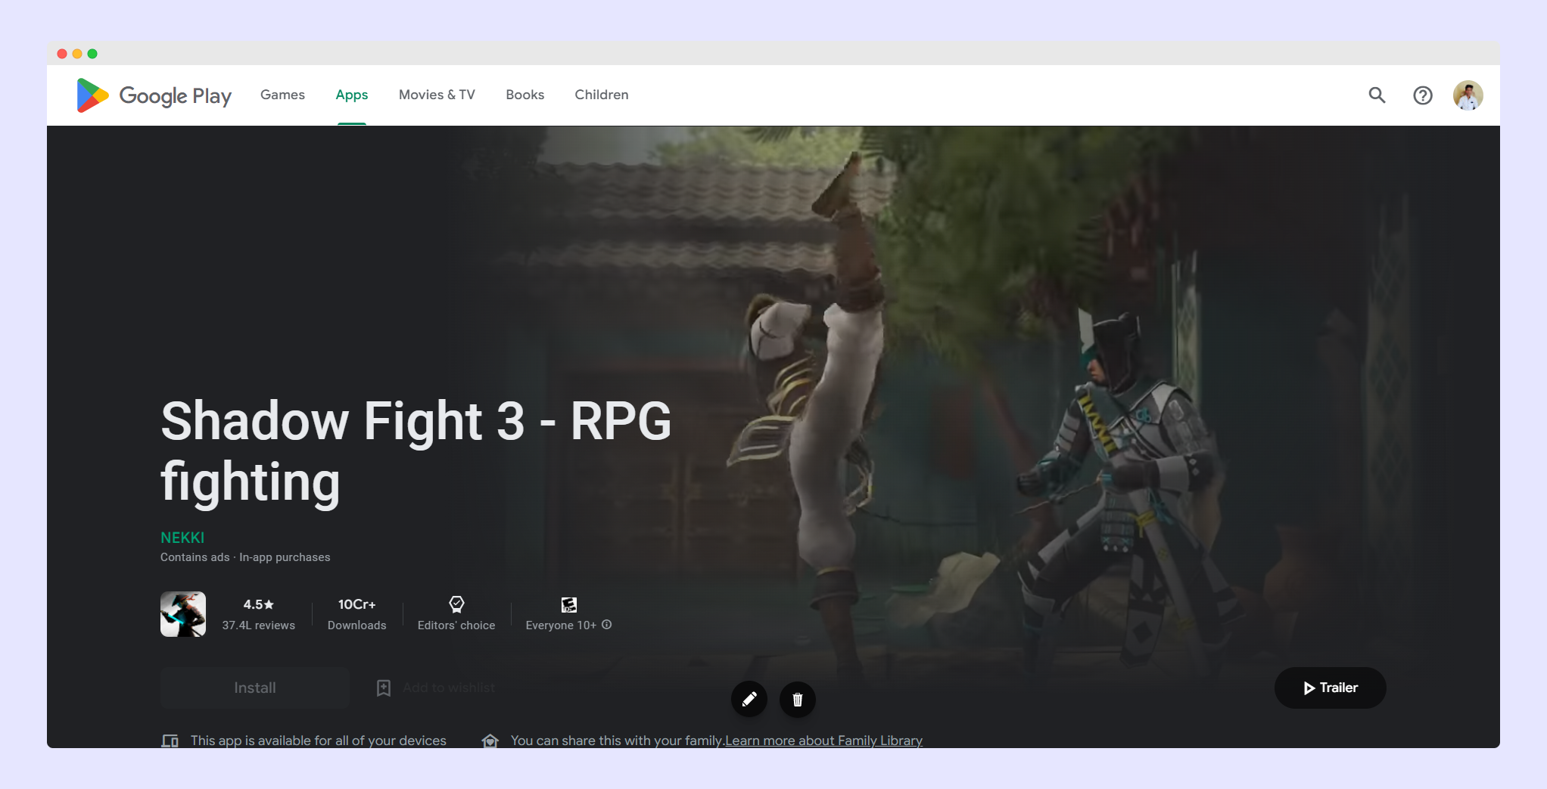Open the profile avatar menu
Image resolution: width=1547 pixels, height=789 pixels.
pos(1468,95)
